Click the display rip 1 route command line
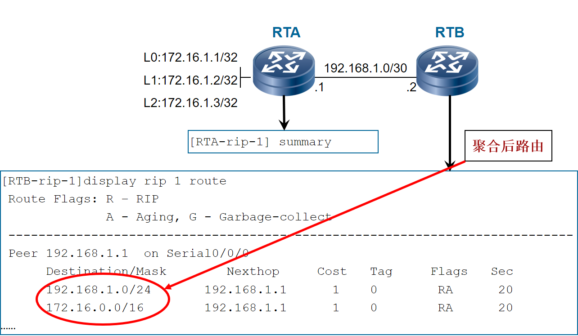Image resolution: width=578 pixels, height=336 pixels. pyautogui.click(x=114, y=181)
